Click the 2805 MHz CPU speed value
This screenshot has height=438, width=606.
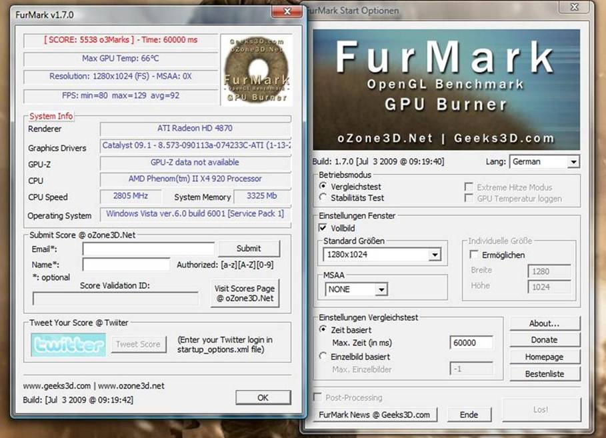131,196
